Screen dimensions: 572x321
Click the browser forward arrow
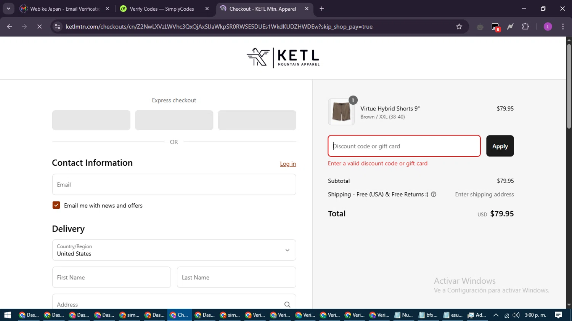(24, 27)
